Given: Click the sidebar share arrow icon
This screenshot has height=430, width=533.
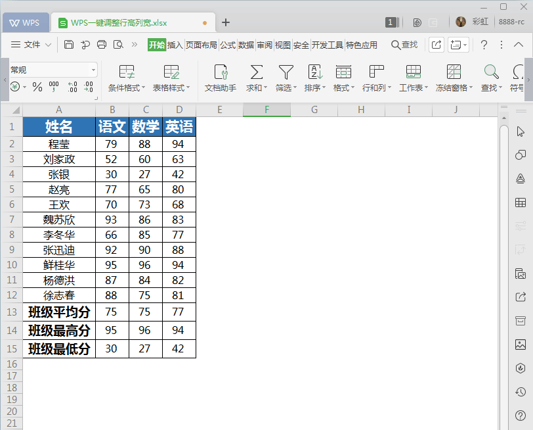Looking at the screenshot, I should pyautogui.click(x=521, y=297).
